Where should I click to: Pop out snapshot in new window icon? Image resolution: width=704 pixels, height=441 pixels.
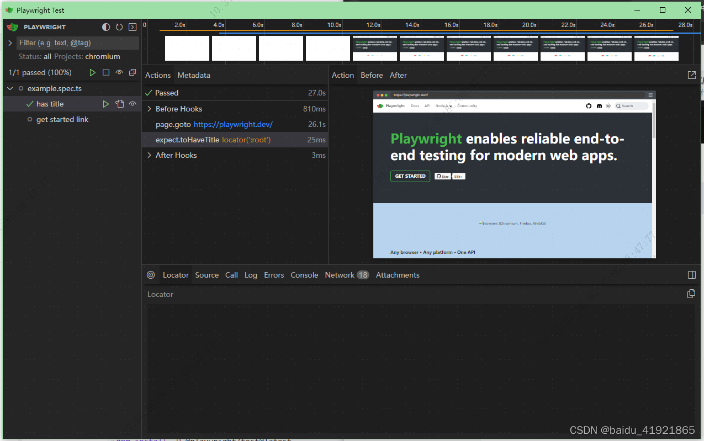point(692,75)
